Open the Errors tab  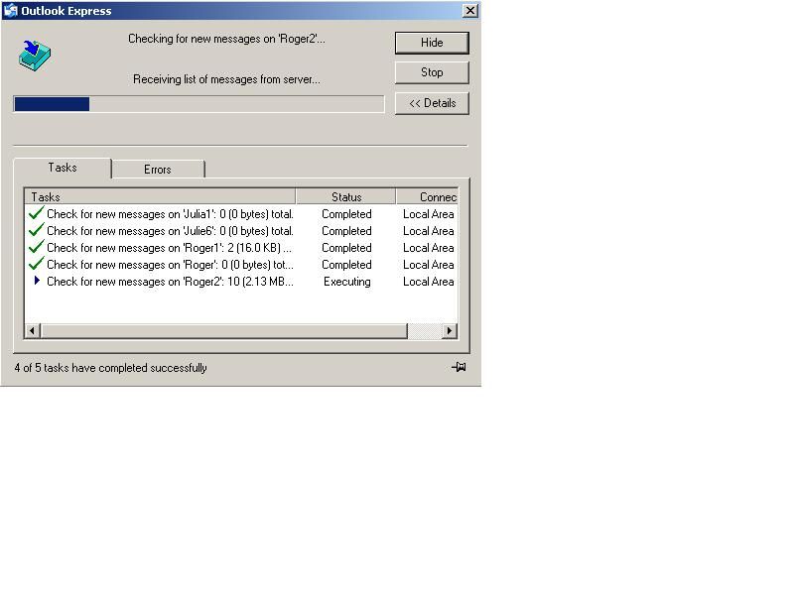pyautogui.click(x=158, y=170)
